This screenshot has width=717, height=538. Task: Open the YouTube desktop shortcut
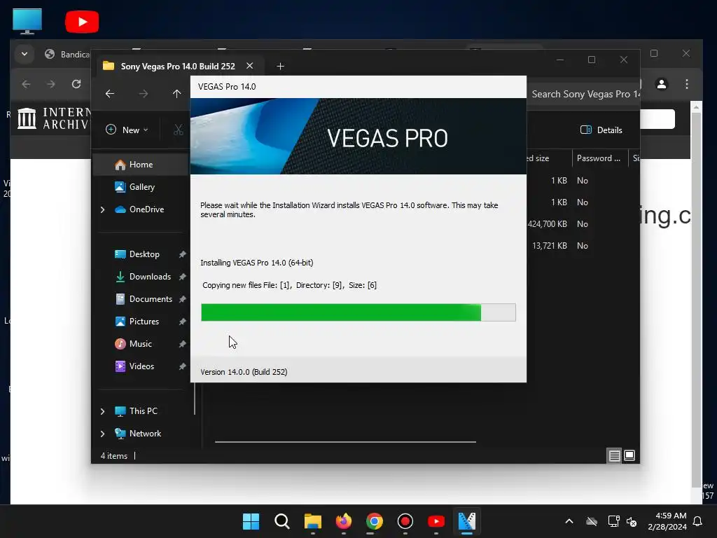tap(82, 22)
